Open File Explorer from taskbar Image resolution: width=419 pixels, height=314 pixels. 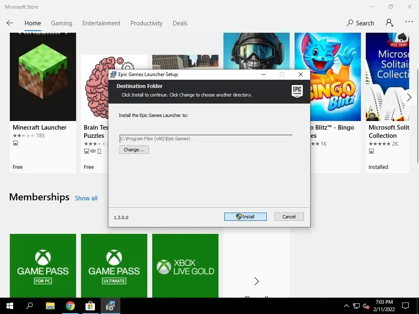point(50,306)
